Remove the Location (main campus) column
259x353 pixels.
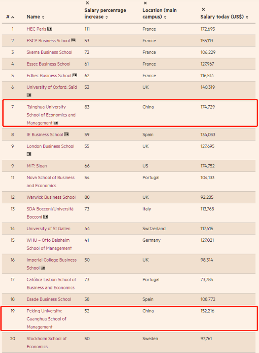pos(145,3)
